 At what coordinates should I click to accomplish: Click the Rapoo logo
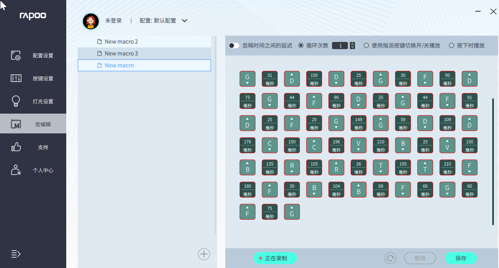tap(33, 16)
